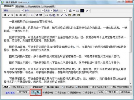Select 保留粗体(B) radio button
The image size is (134, 100).
(x=68, y=93)
